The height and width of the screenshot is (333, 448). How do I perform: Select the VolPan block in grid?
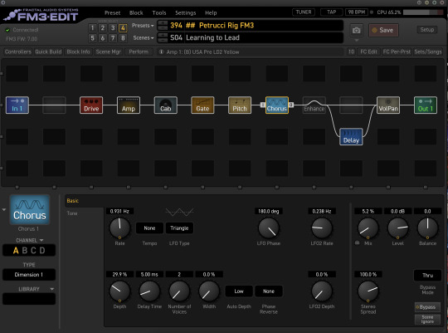388,105
